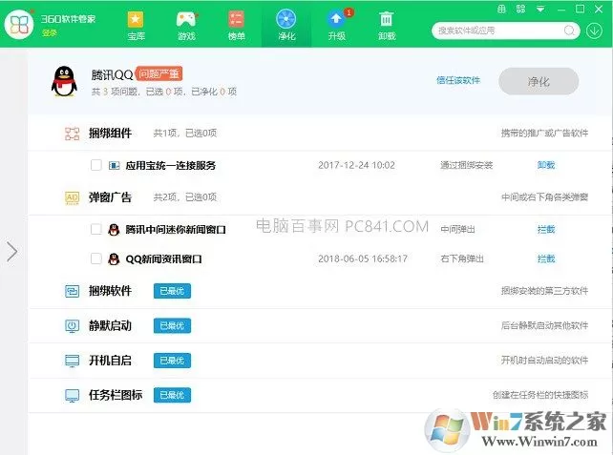Click the 360软件管家 logo icon
613x455 pixels.
[19, 25]
